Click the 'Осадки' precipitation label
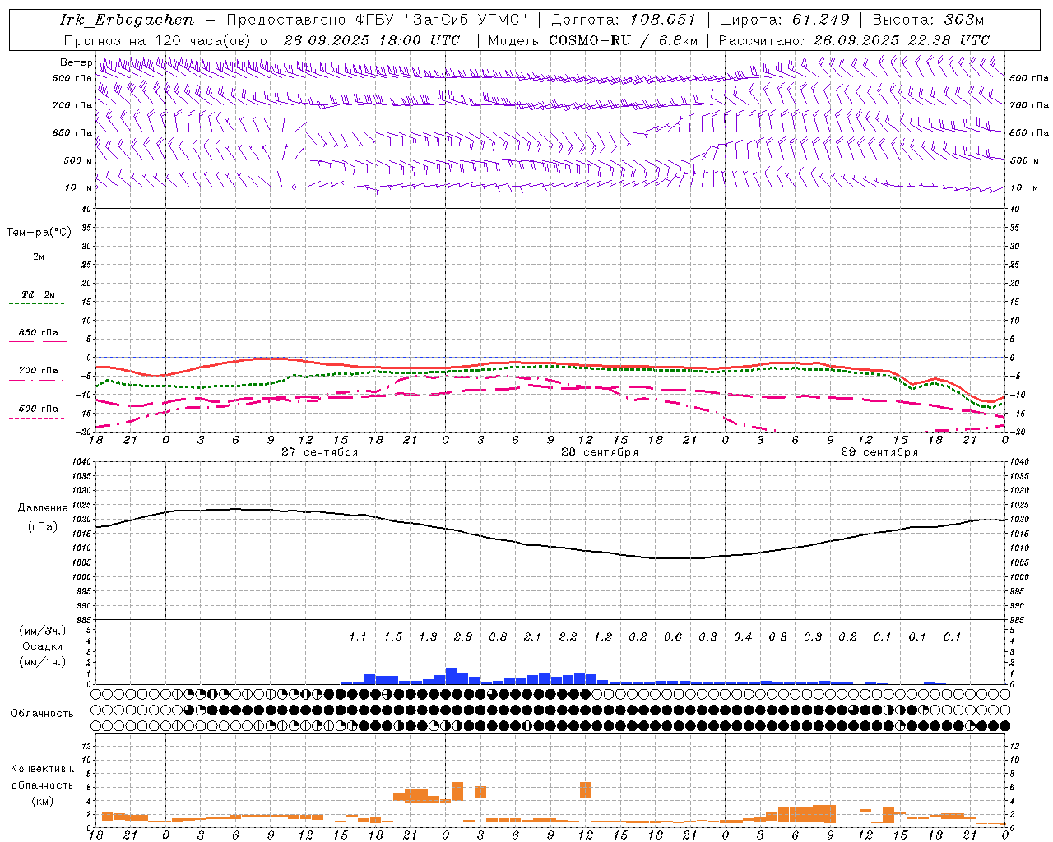 tap(42, 646)
